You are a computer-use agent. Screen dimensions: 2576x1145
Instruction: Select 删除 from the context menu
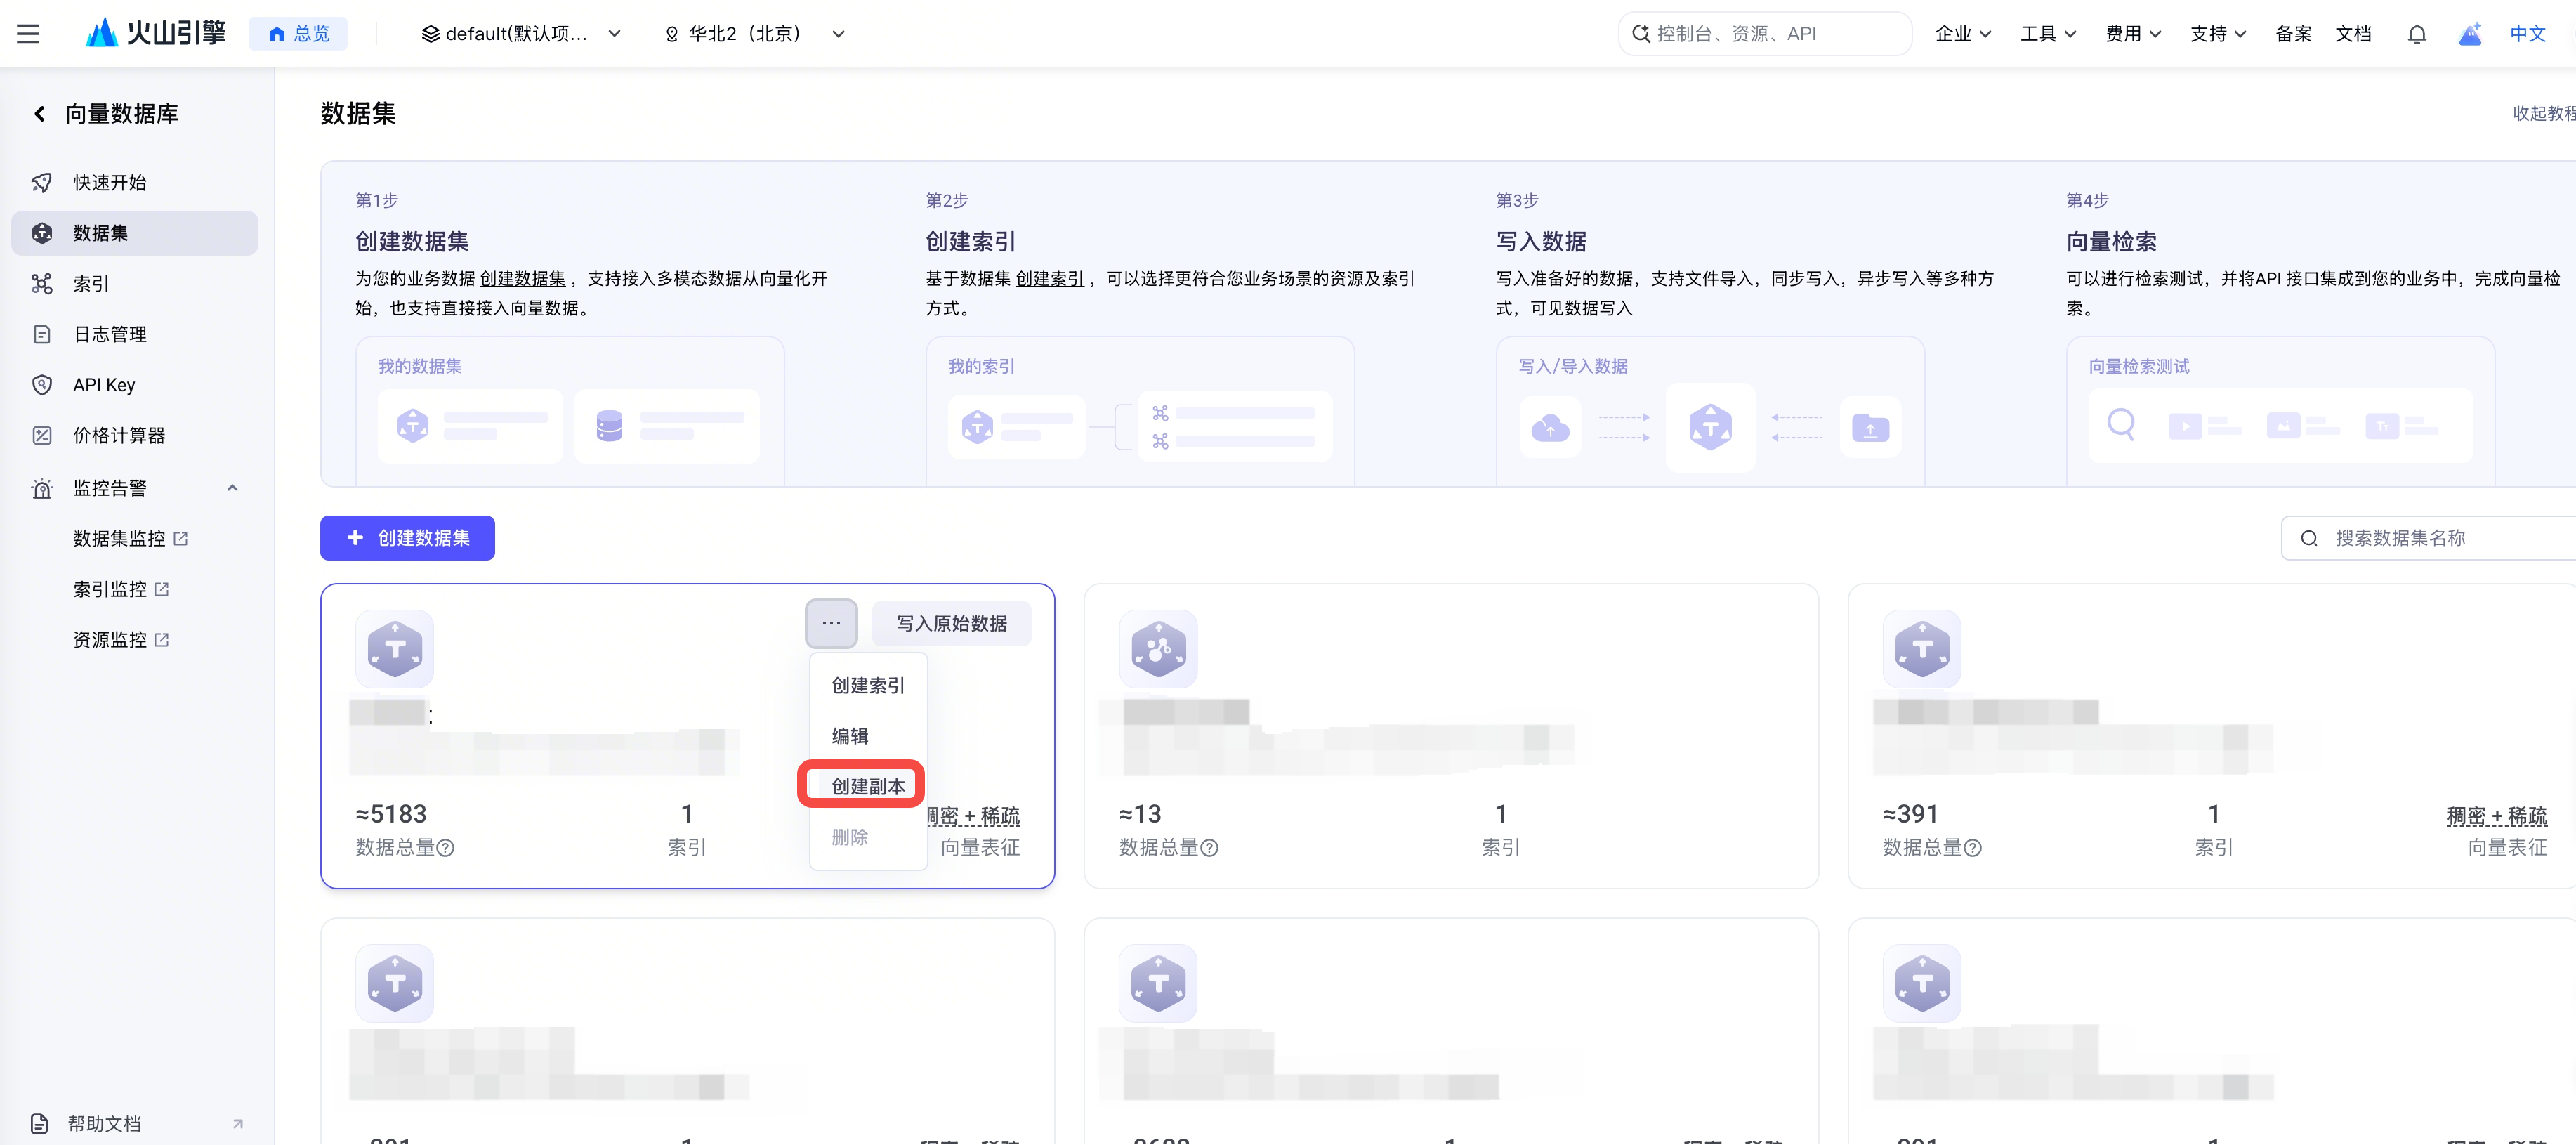(x=868, y=837)
